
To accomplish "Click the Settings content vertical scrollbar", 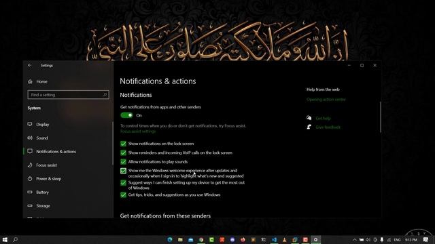I will (381, 117).
